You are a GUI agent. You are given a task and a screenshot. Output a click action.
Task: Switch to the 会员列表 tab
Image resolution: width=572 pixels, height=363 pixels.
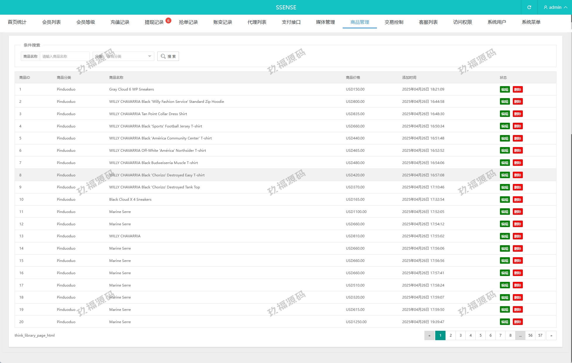click(51, 22)
